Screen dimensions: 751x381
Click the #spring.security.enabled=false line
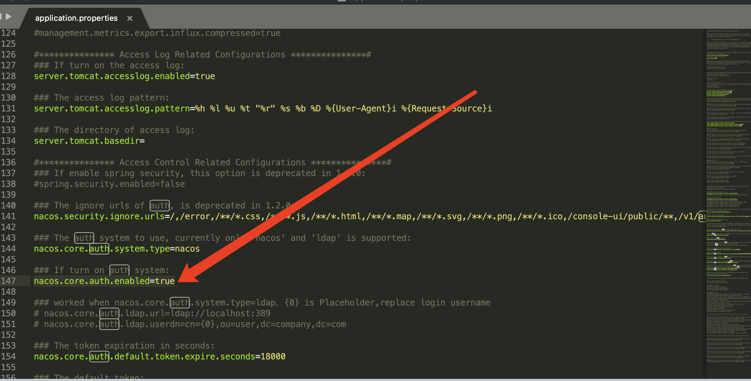click(109, 184)
